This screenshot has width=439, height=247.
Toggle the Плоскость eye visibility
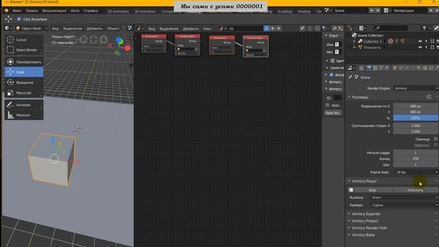(420, 47)
